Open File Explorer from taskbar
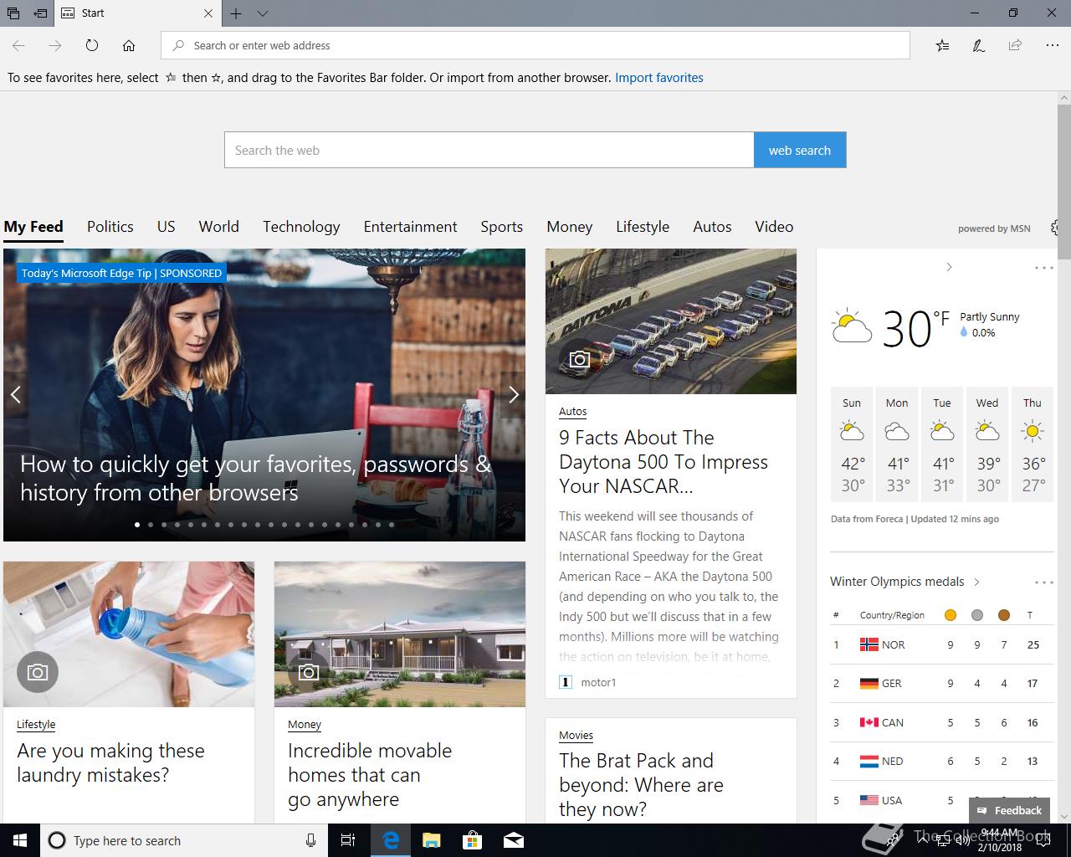This screenshot has width=1071, height=857. (431, 840)
